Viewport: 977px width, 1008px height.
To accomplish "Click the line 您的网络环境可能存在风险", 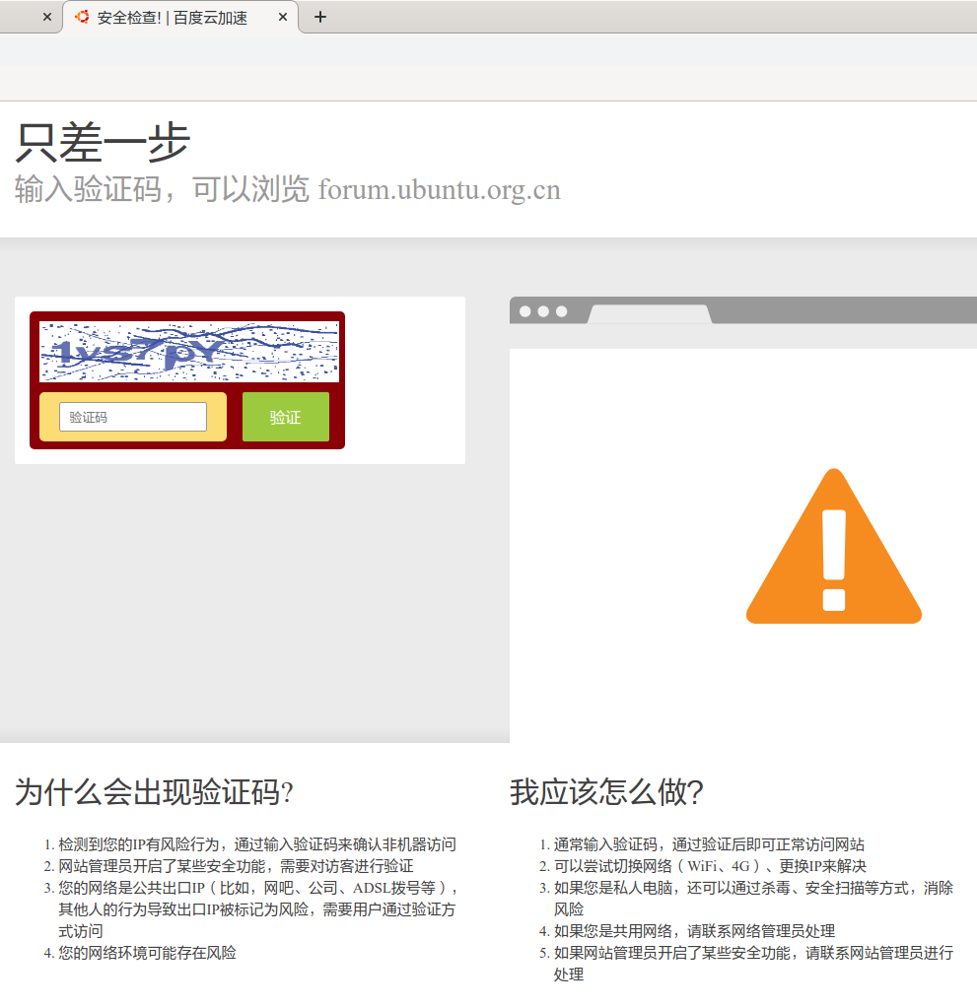I will point(147,953).
